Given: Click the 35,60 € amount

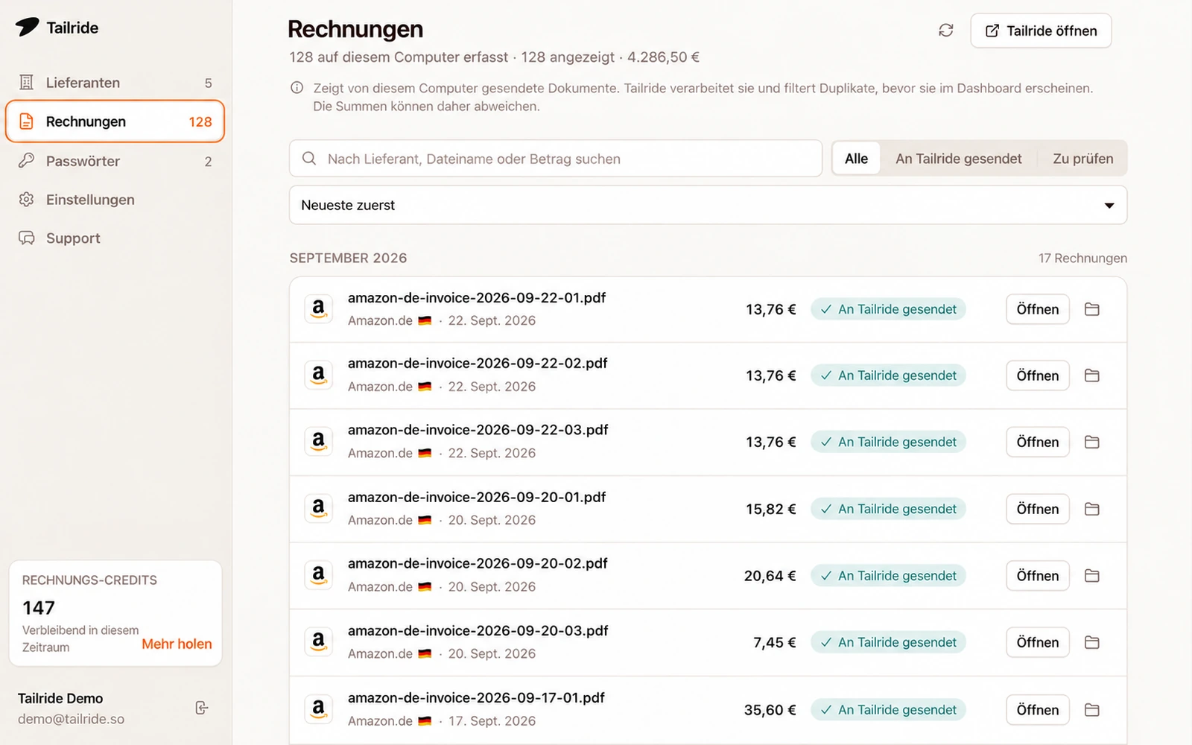Looking at the screenshot, I should pos(770,710).
